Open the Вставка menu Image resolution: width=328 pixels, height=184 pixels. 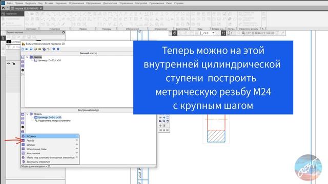[49, 3]
